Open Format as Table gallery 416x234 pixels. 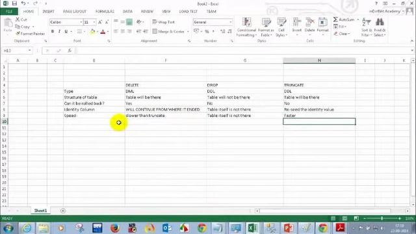[266, 27]
